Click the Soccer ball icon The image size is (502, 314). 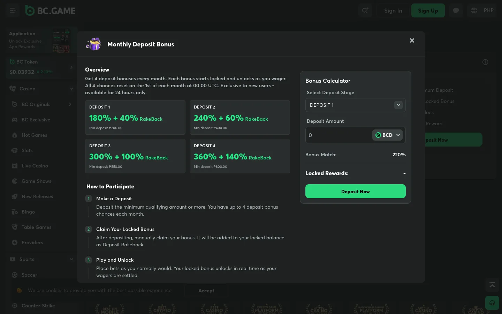click(15, 275)
